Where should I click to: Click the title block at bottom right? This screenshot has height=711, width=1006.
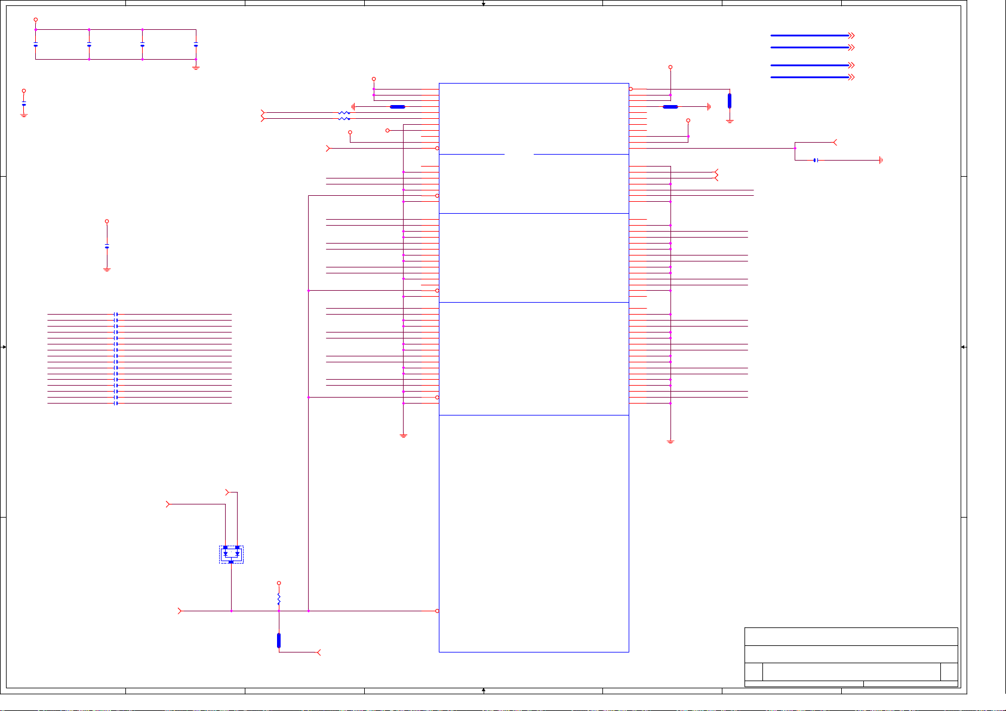pos(851,657)
